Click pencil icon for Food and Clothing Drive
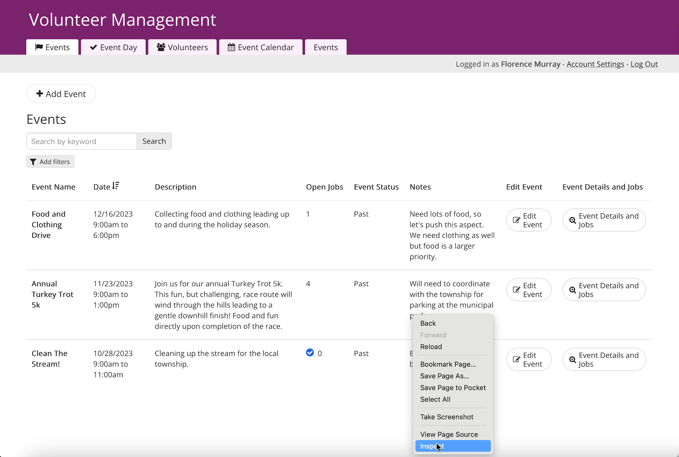679x457 pixels. pyautogui.click(x=516, y=220)
